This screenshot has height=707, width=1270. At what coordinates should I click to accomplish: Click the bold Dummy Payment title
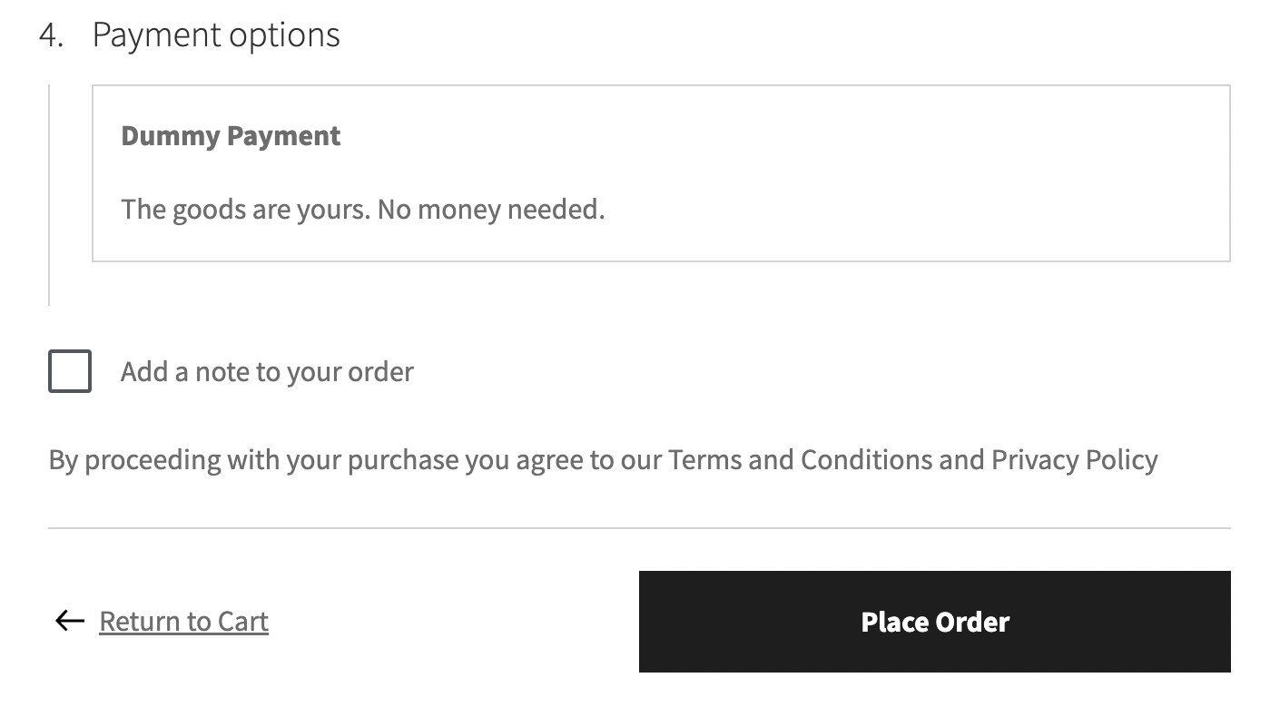231,136
